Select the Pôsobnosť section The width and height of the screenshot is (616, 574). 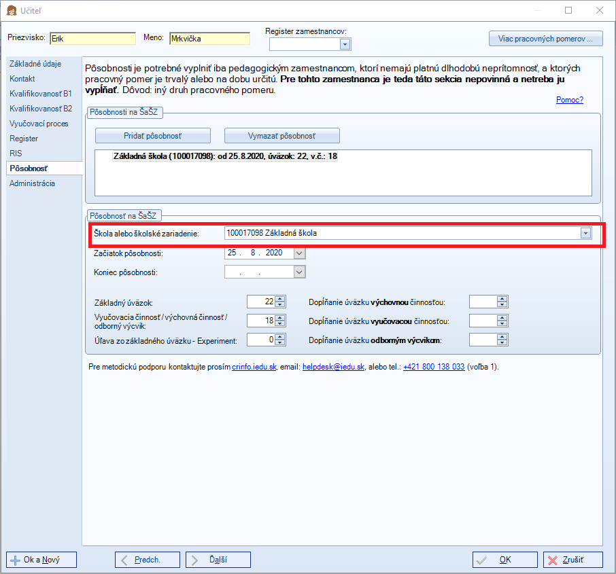tap(44, 168)
